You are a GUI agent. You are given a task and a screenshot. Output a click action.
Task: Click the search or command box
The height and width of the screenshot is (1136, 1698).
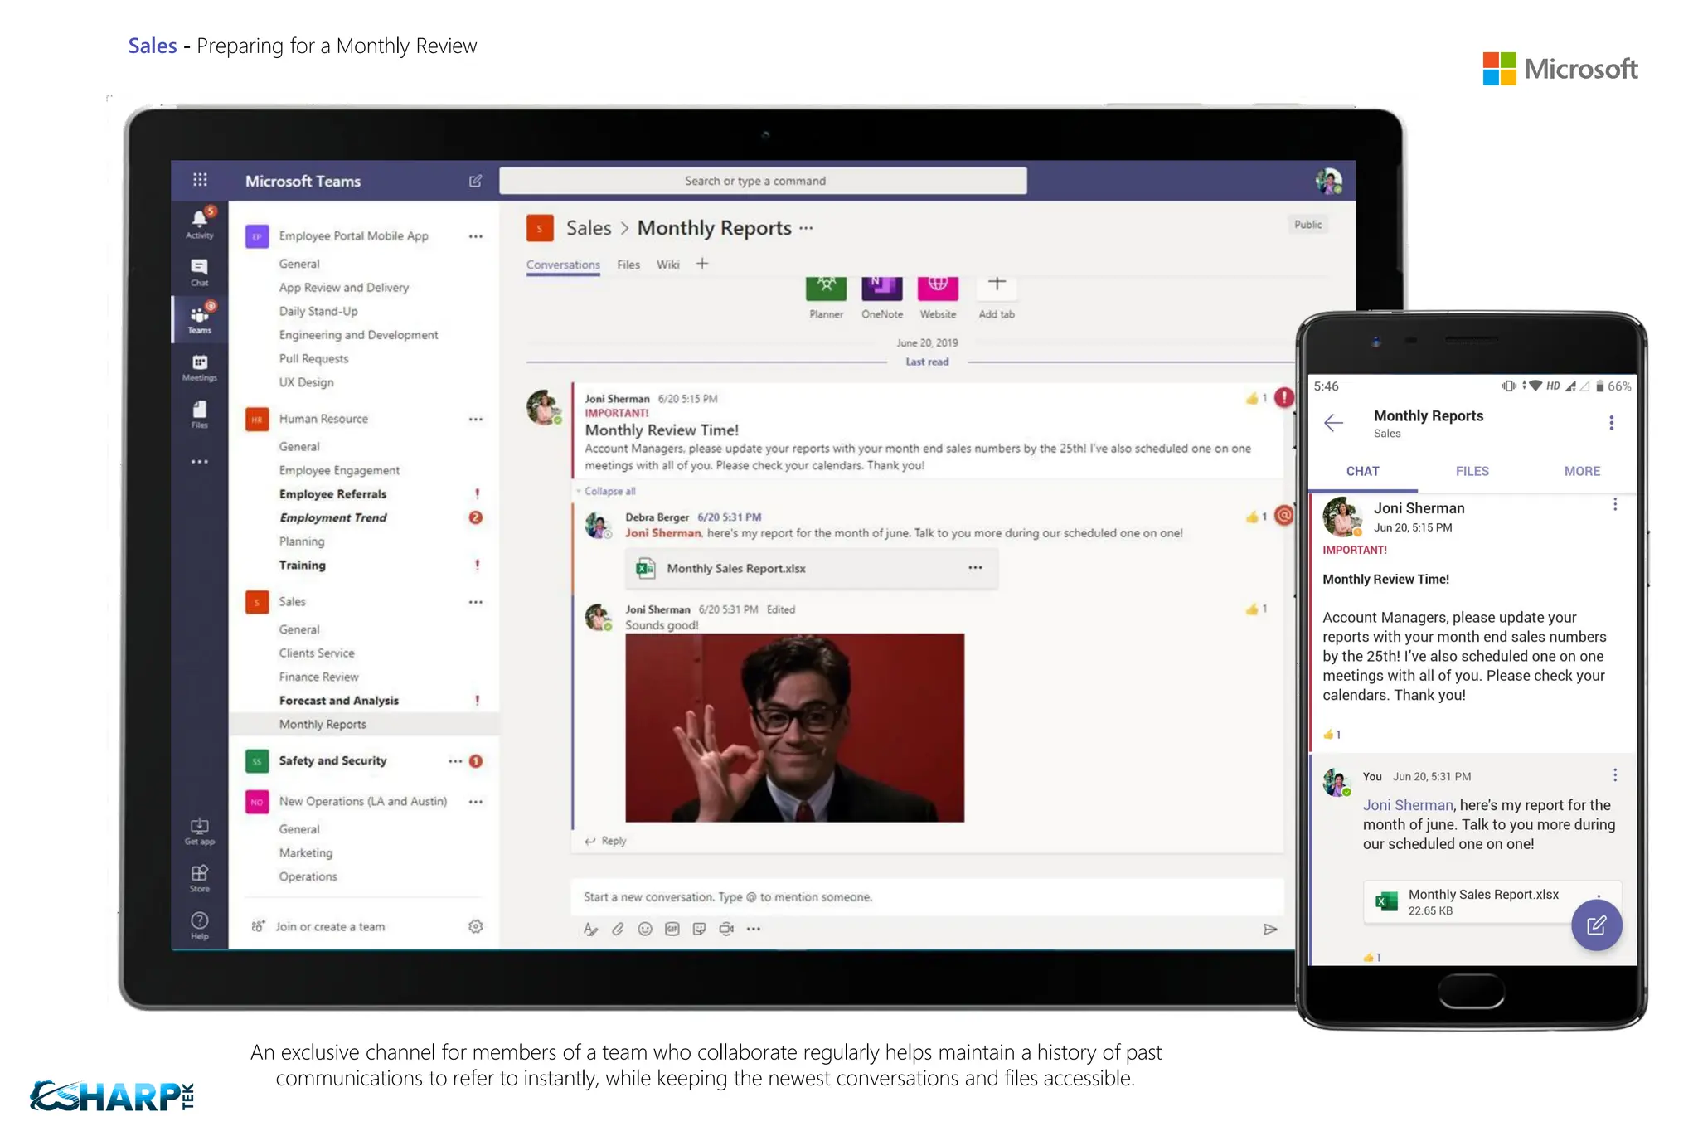pyautogui.click(x=763, y=181)
